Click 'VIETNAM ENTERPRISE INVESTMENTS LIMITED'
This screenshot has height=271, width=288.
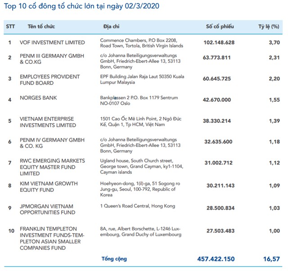(48, 122)
